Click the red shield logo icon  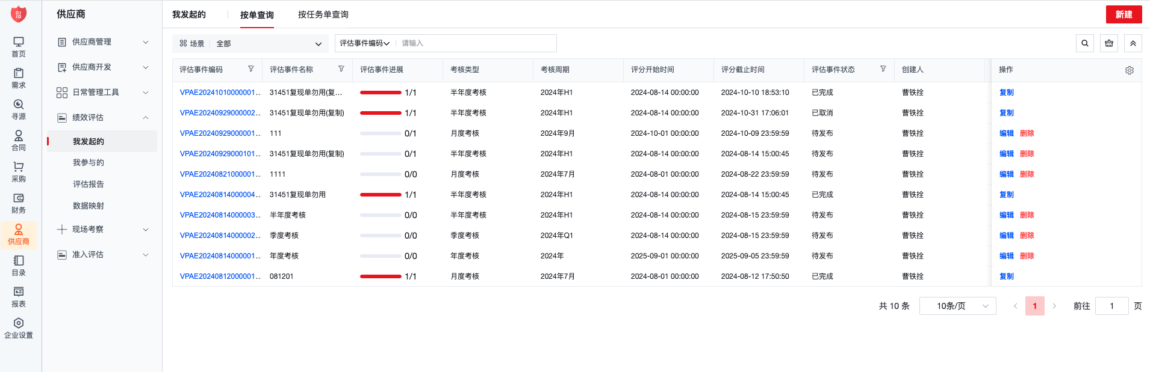(x=19, y=14)
